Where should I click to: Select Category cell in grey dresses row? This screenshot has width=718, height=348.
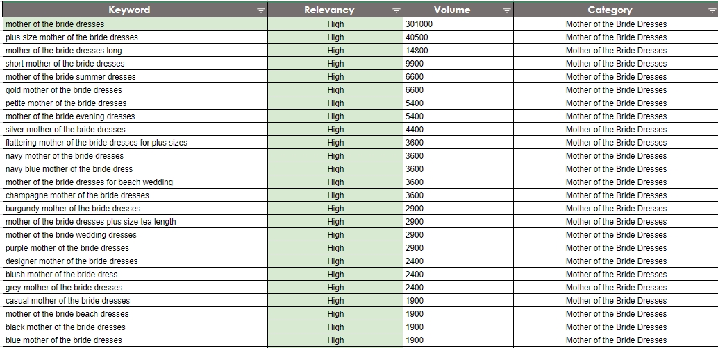615,288
